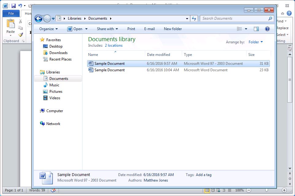Image resolution: width=295 pixels, height=196 pixels.
Task: Click the Zoom in plus button in Word
Action: 284,190
